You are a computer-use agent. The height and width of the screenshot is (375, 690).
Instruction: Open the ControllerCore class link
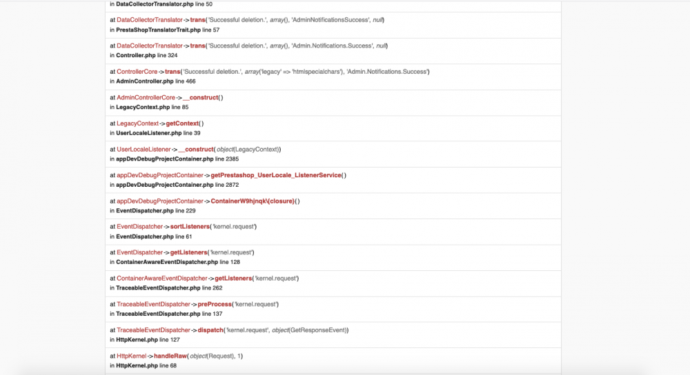coord(137,72)
